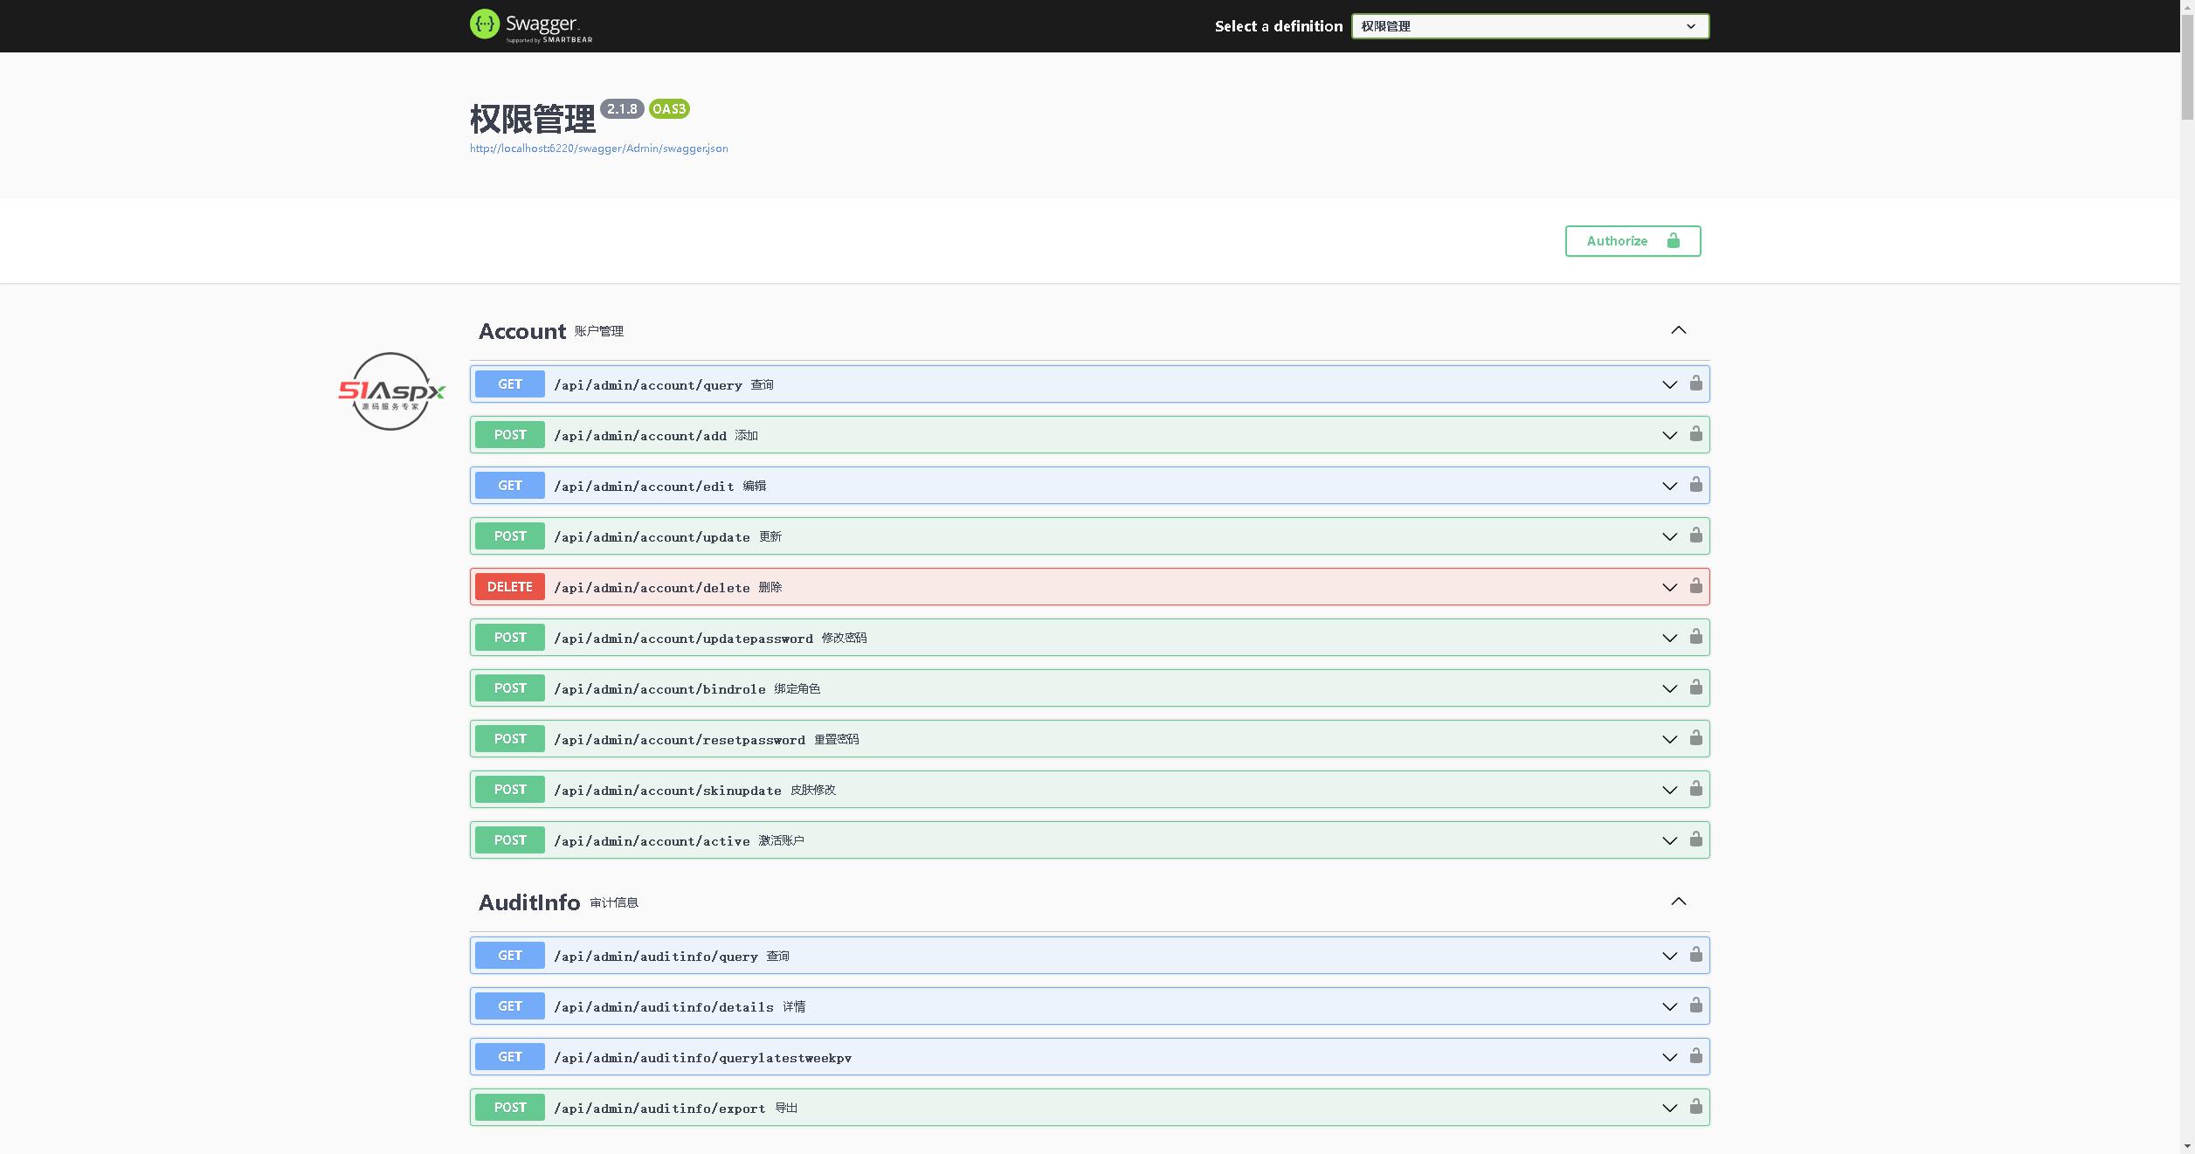Expand the auditinfo/querylatestweekpv endpoint arrow
The height and width of the screenshot is (1154, 2195).
(x=1669, y=1058)
